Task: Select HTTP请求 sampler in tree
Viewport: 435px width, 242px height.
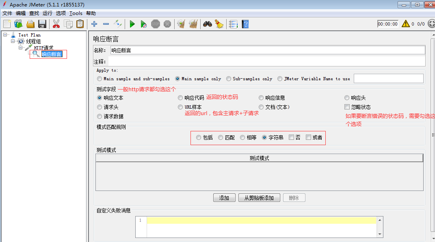Action: tap(43, 47)
